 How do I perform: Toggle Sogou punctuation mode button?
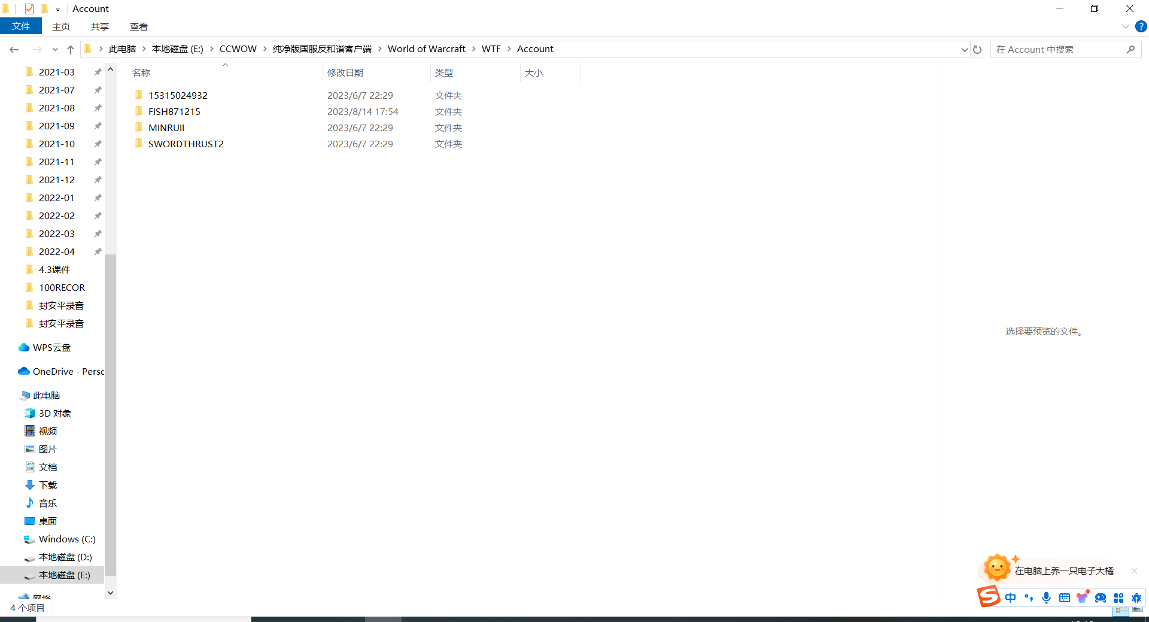click(x=1029, y=597)
